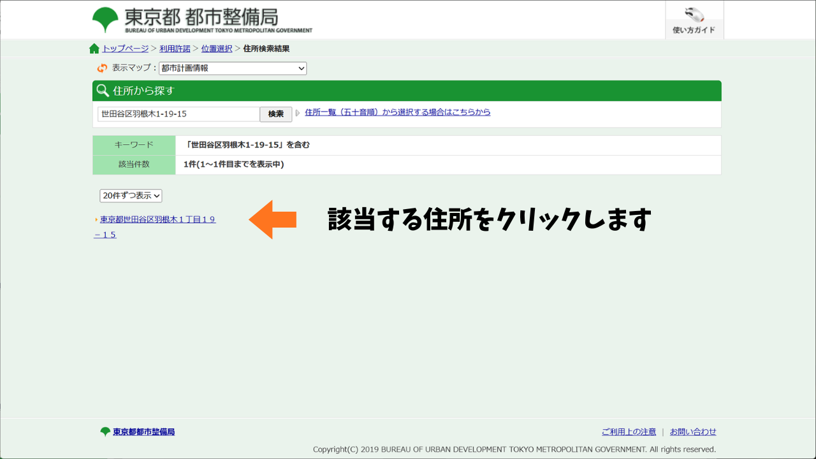Select the 東京都世田谷区羽根木１丁目１９－１５ address result

tap(157, 219)
